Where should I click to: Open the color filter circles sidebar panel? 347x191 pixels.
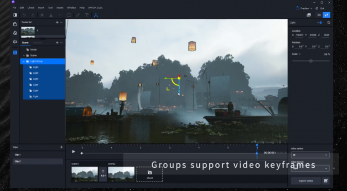[x=15, y=33]
